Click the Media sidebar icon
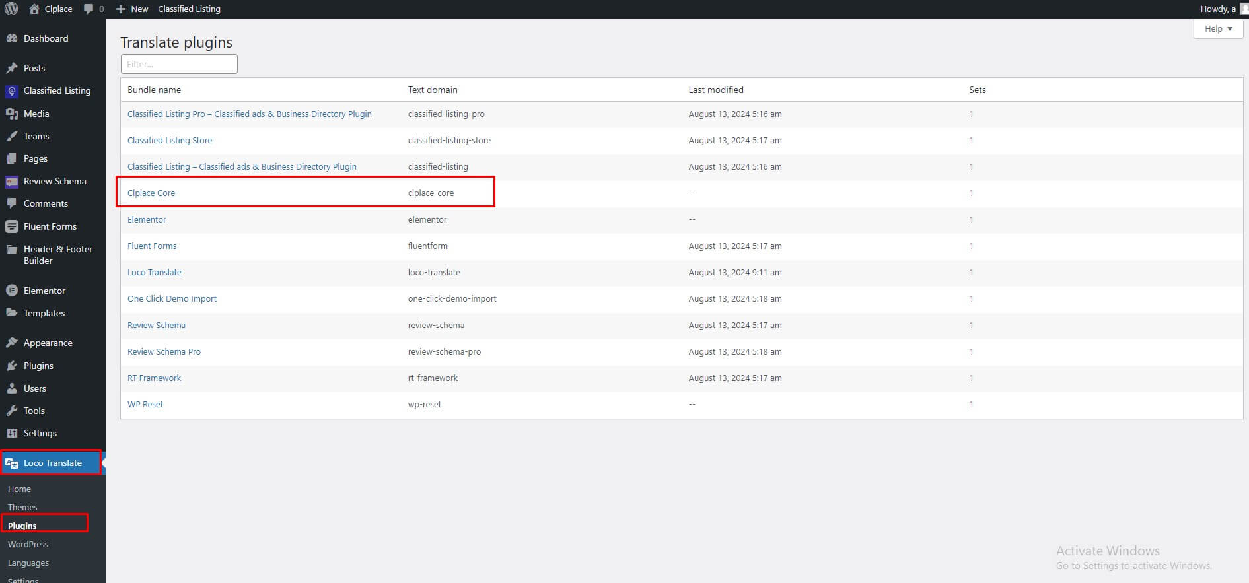The width and height of the screenshot is (1249, 583). pos(11,114)
